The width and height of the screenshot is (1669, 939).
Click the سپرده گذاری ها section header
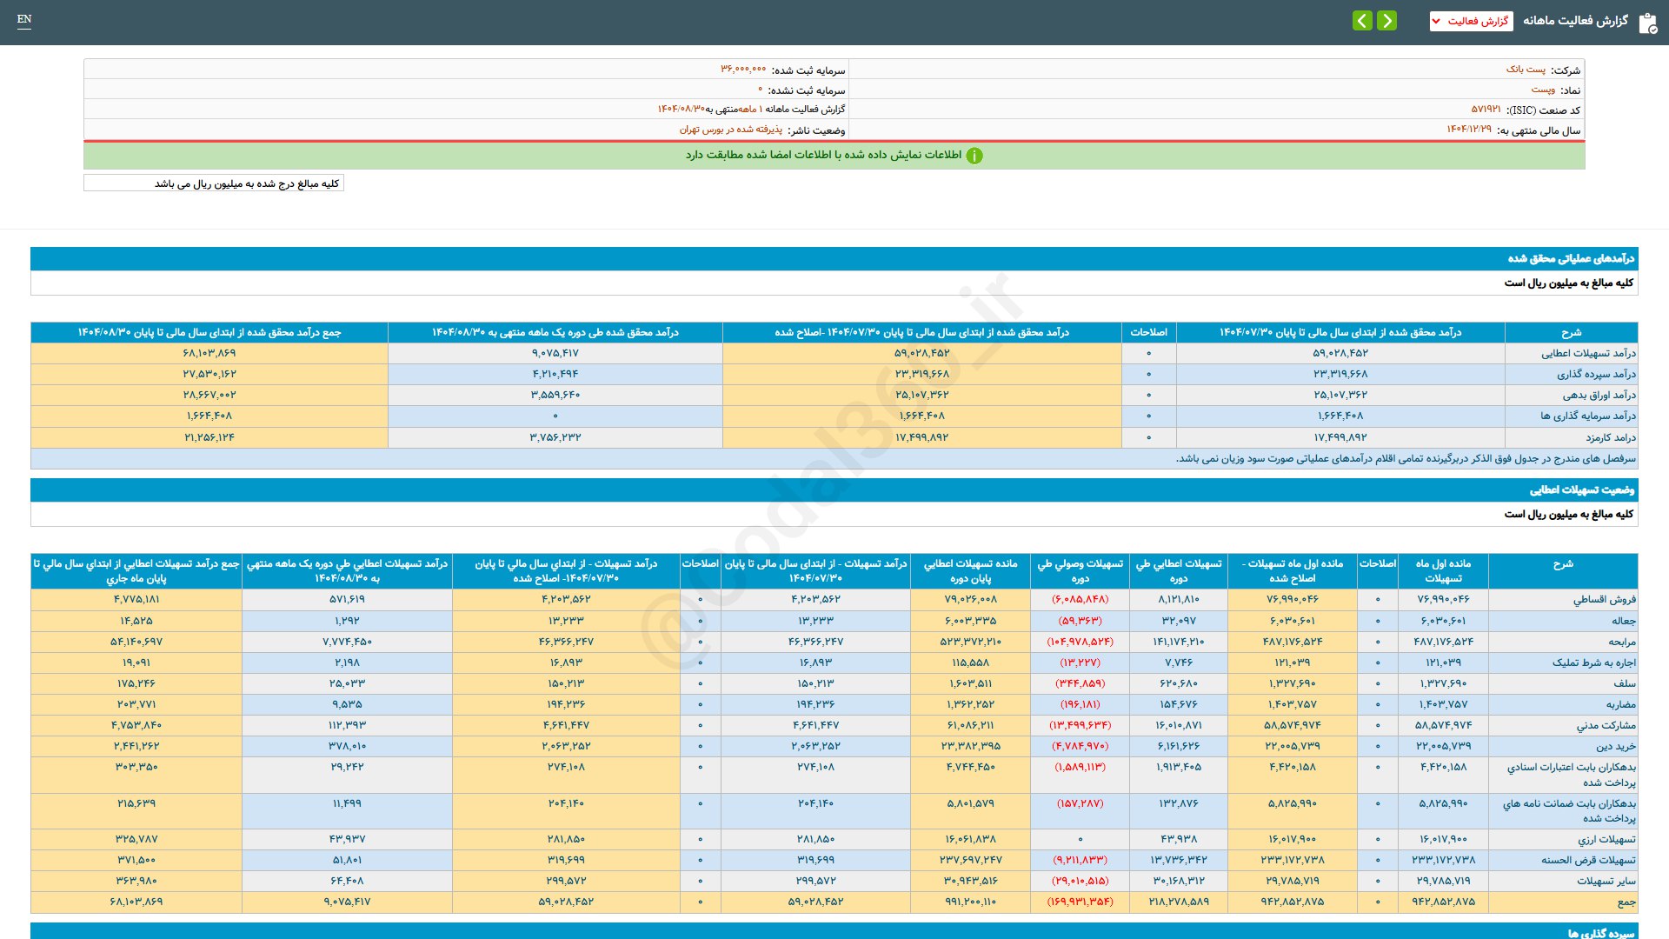[1600, 932]
